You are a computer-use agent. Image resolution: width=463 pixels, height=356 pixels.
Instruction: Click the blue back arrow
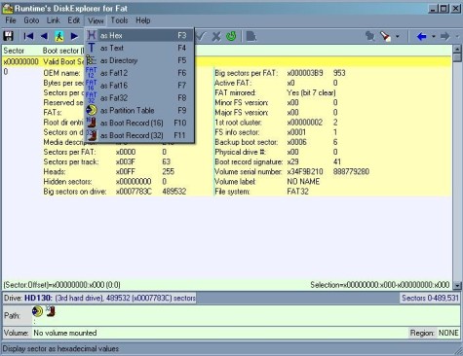click(x=422, y=36)
